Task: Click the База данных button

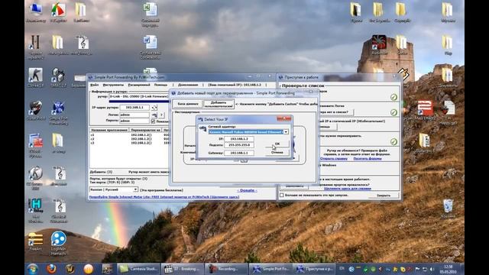Action: (x=188, y=104)
